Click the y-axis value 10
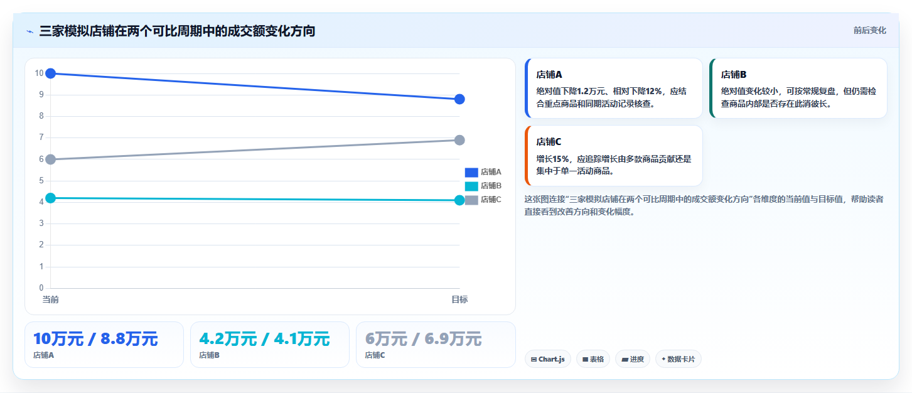This screenshot has height=393, width=912. [x=39, y=73]
